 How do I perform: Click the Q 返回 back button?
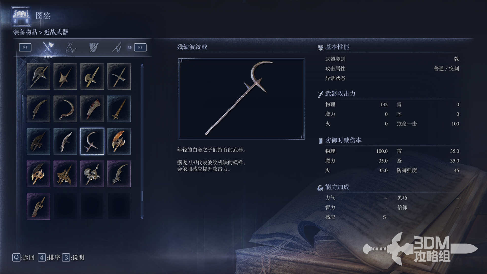(23, 258)
